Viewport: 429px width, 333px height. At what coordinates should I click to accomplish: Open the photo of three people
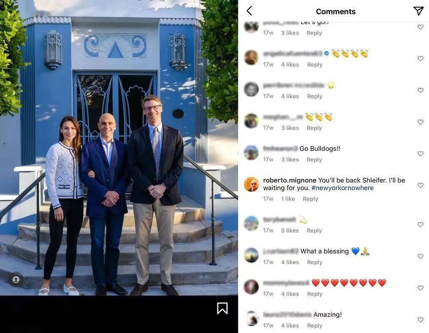coord(119,148)
